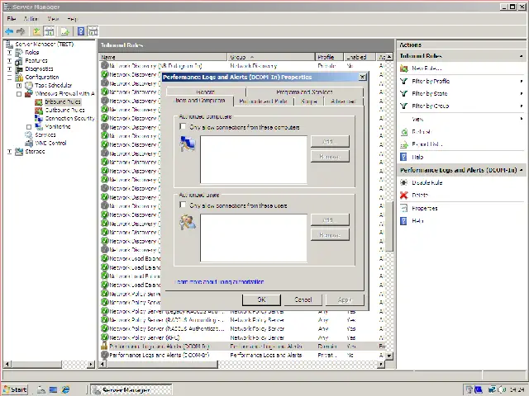Select New Rule in Actions pane

427,68
